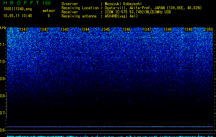Click the 0.7 frequency axis label
Viewport: 216px width, 137px height.
click(3, 113)
